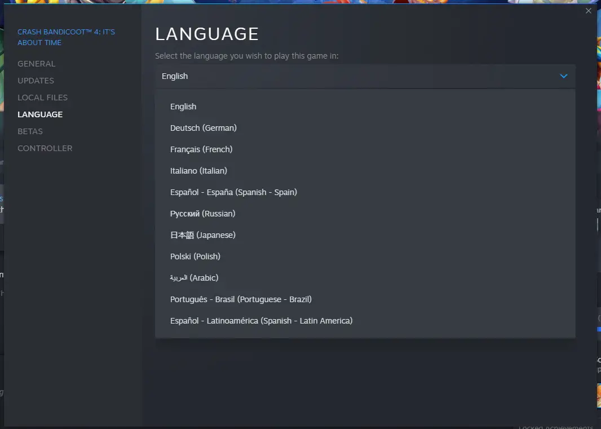Choose English from the language list
Screen dimensions: 601x429
tap(365, 107)
